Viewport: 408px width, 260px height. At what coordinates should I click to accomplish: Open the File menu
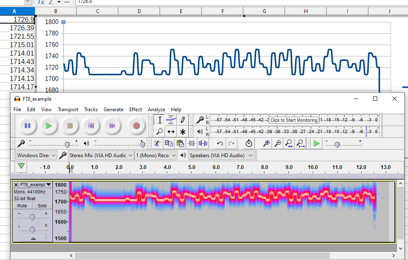[17, 110]
